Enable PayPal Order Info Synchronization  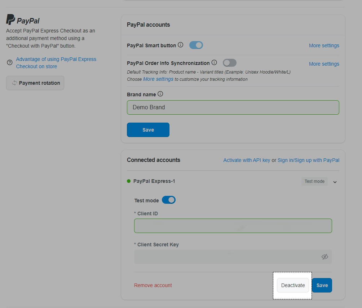point(230,62)
